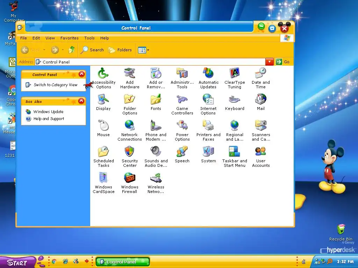Open User Accounts icon
The height and width of the screenshot is (268, 358).
[261, 157]
